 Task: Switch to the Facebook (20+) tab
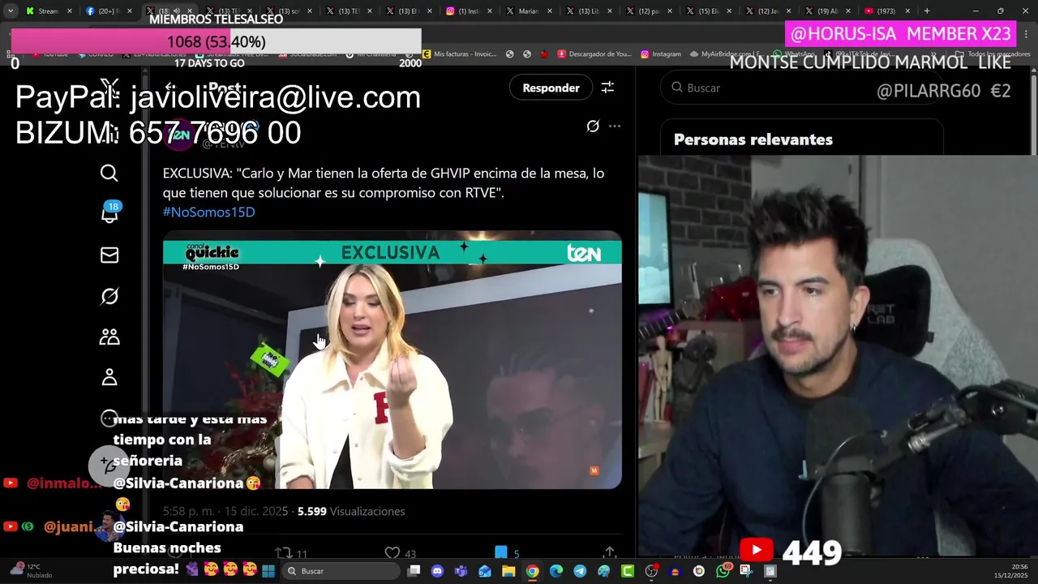(x=109, y=11)
